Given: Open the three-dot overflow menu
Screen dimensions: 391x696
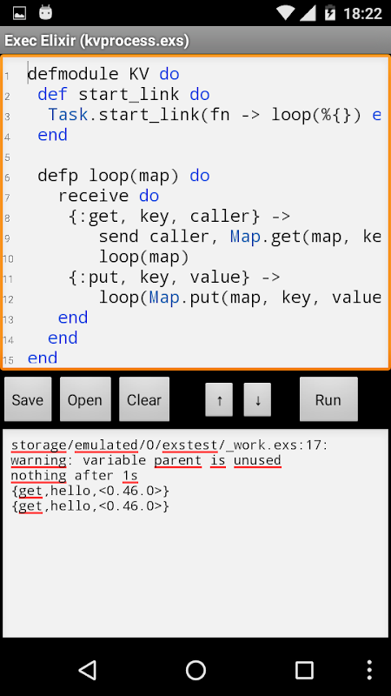Looking at the screenshot, I should tap(369, 669).
